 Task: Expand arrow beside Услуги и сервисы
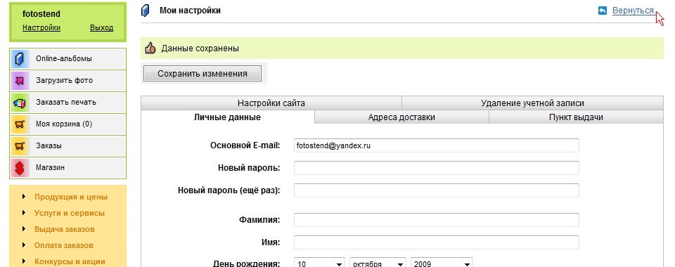(24, 213)
